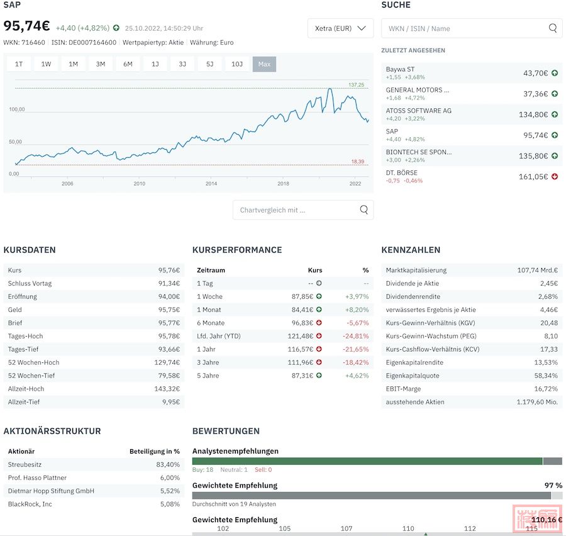Switch chart to the 1M period
The height and width of the screenshot is (536, 566).
point(74,64)
